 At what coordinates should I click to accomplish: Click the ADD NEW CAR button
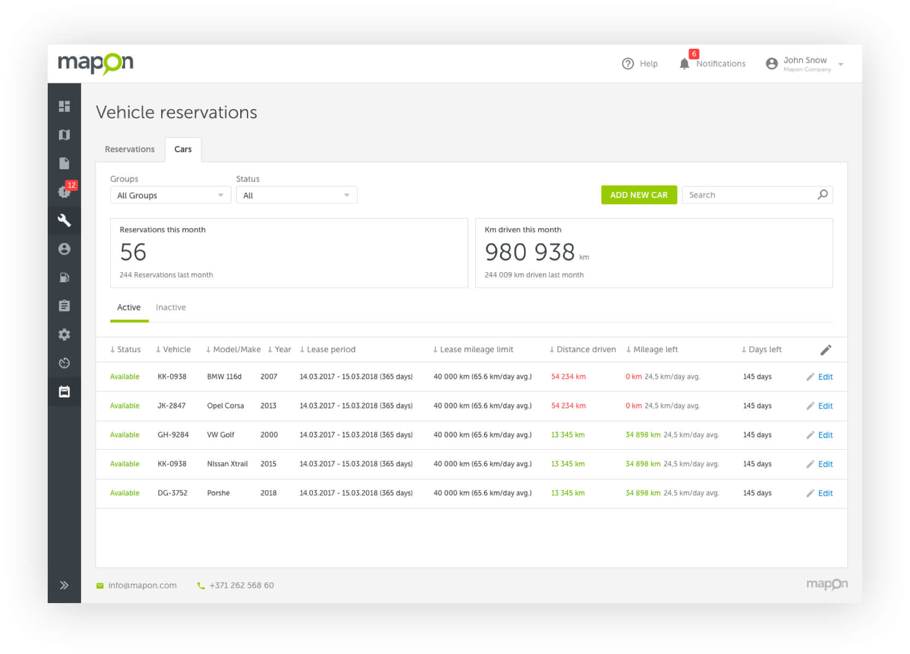[x=639, y=195]
